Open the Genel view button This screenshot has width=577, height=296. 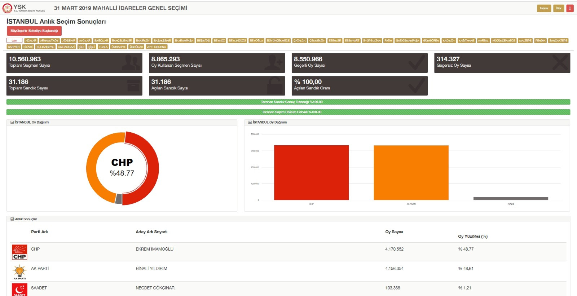(544, 8)
